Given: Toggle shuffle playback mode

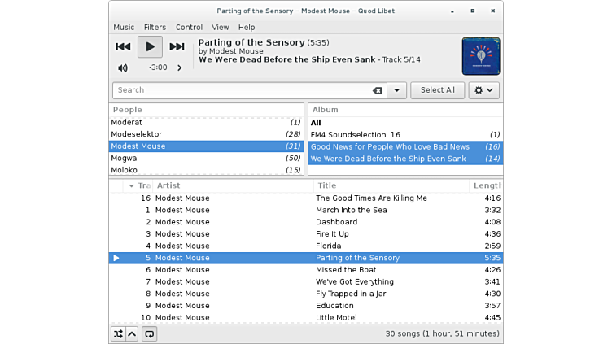Looking at the screenshot, I should coord(118,334).
